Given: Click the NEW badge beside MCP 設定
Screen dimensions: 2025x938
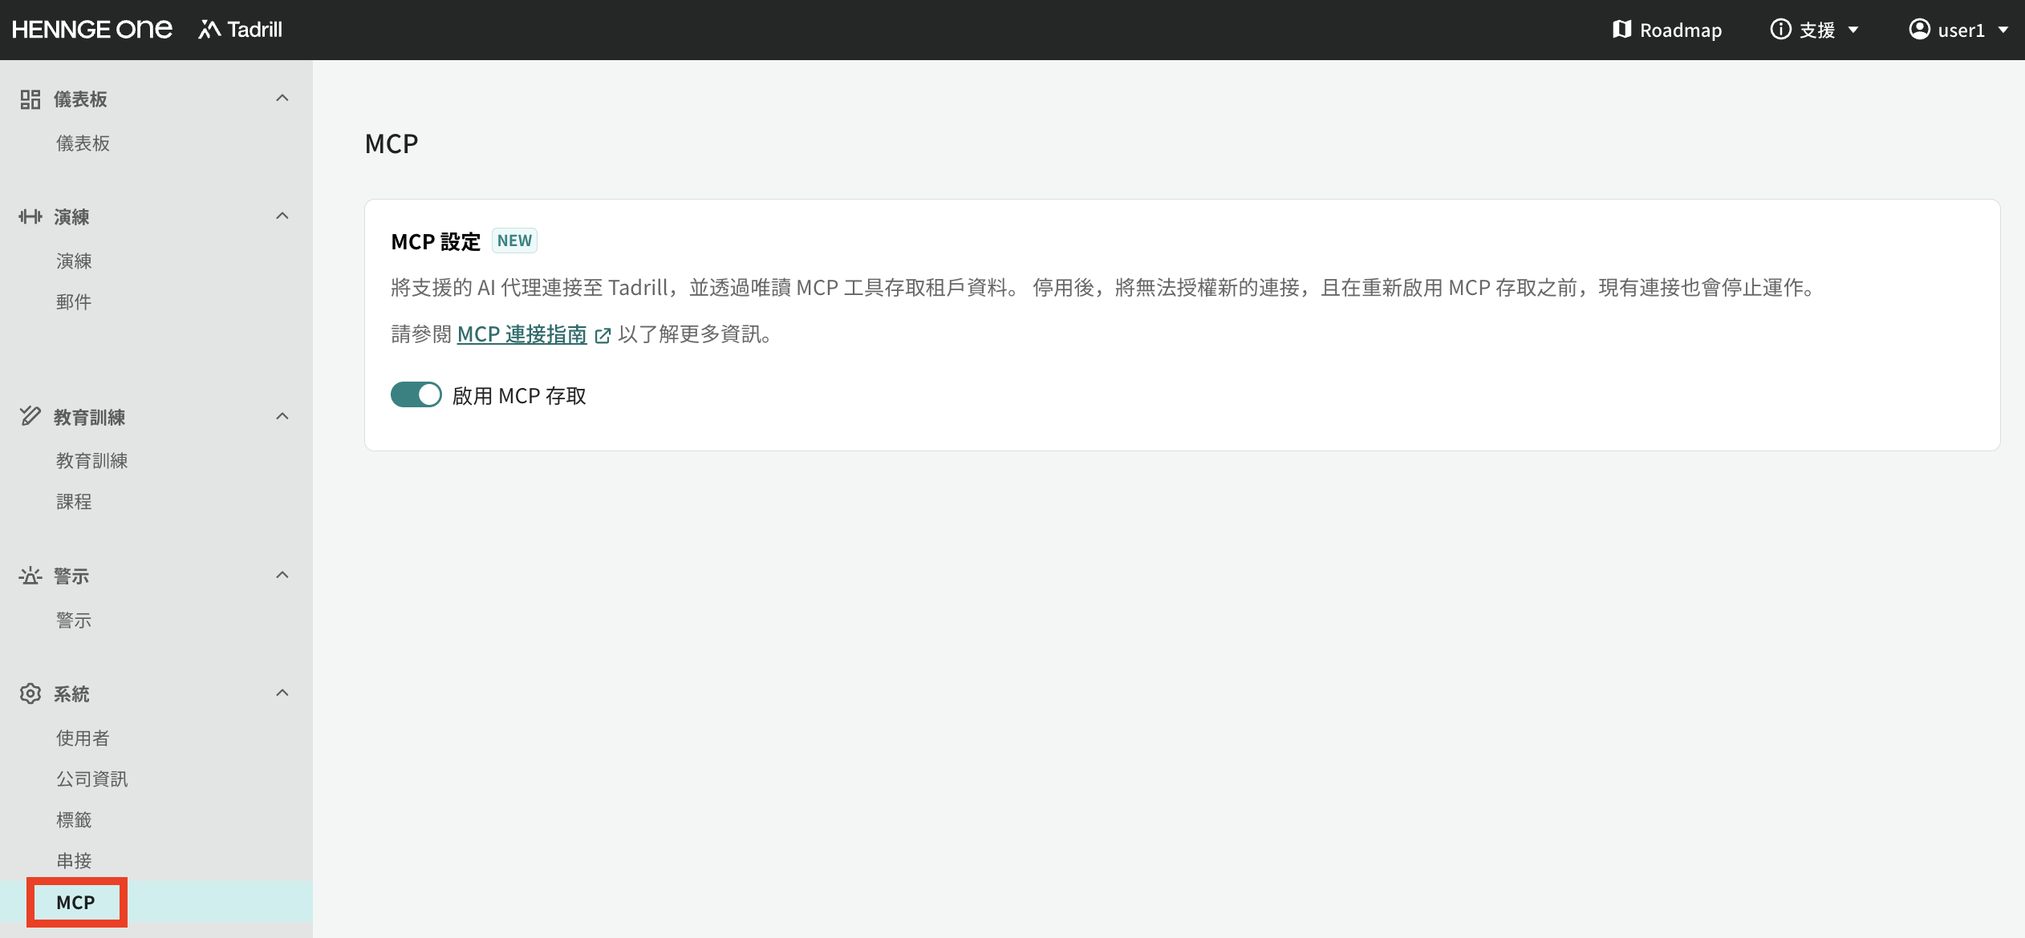Looking at the screenshot, I should click(514, 241).
